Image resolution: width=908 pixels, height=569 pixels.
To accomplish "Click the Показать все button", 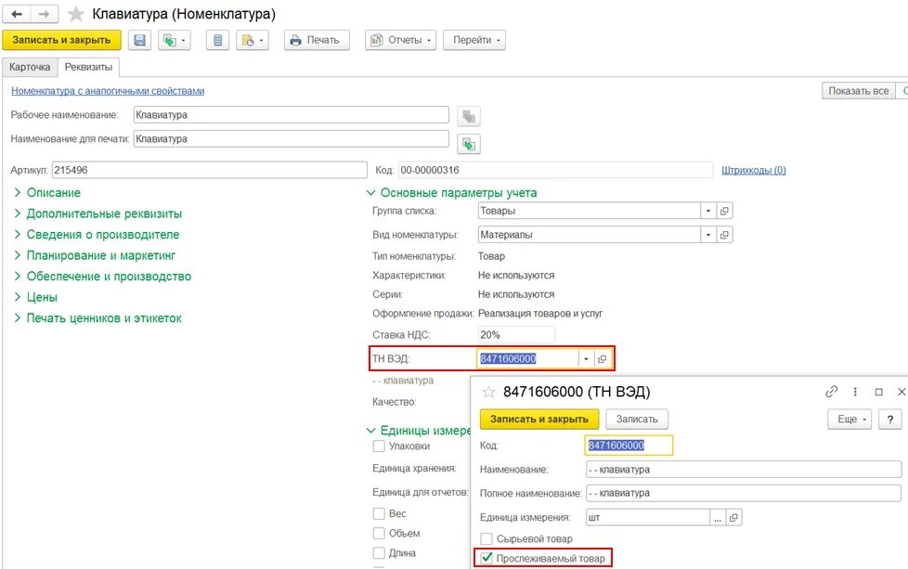I will (858, 91).
